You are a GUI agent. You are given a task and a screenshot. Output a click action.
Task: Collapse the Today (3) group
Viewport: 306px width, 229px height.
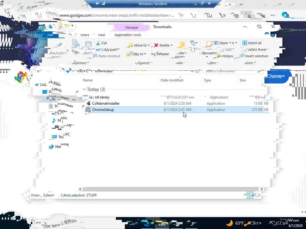coord(84,89)
